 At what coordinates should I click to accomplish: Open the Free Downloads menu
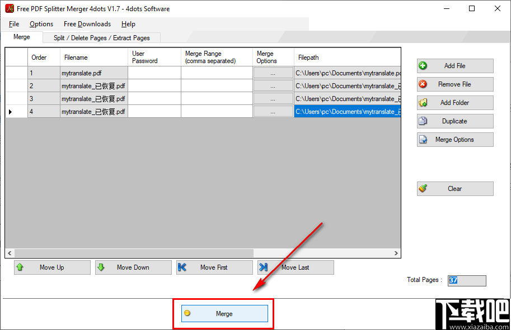(x=87, y=24)
